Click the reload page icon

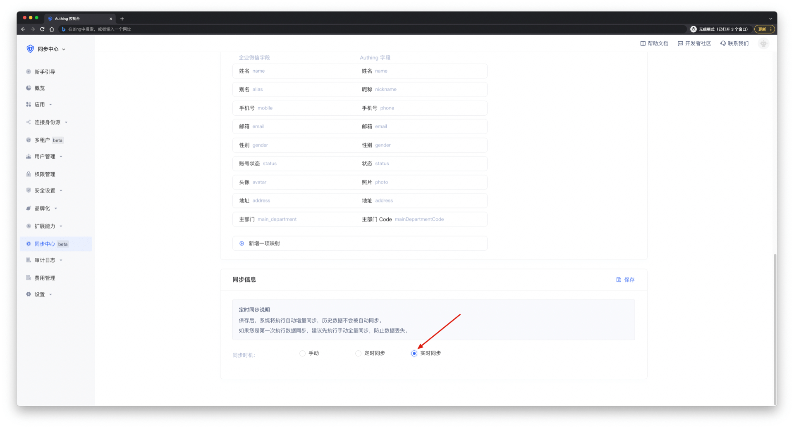(x=42, y=29)
